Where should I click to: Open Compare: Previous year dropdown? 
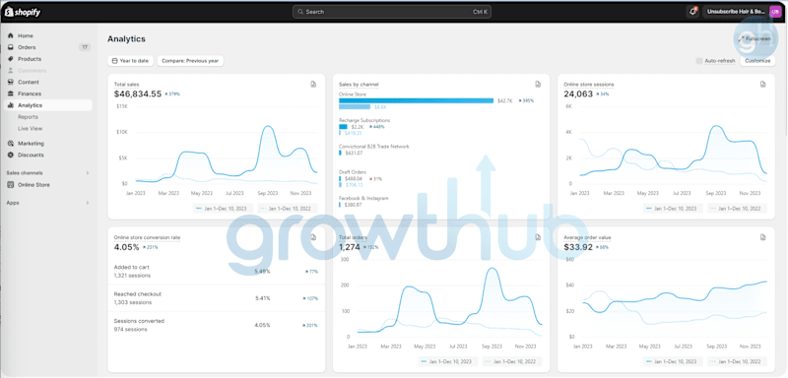pyautogui.click(x=190, y=61)
